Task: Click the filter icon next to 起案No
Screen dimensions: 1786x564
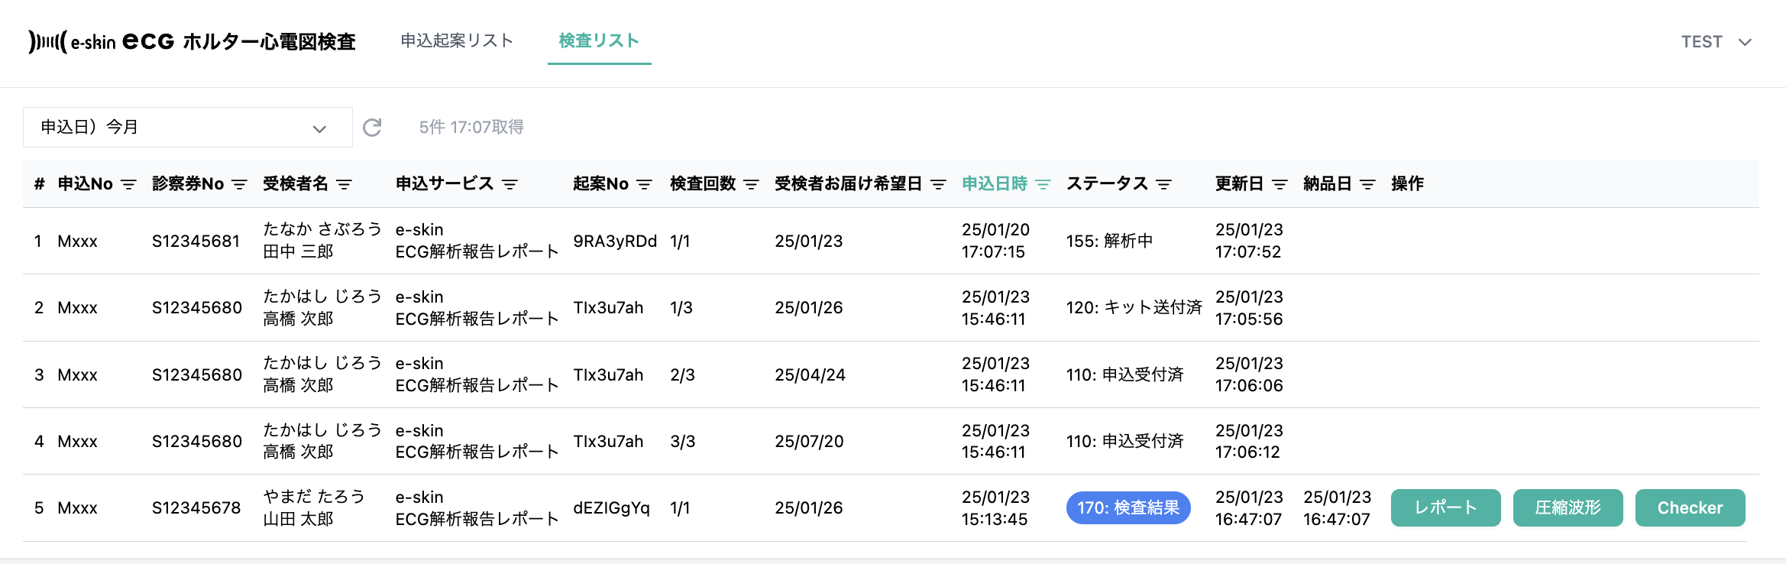Action: (644, 184)
